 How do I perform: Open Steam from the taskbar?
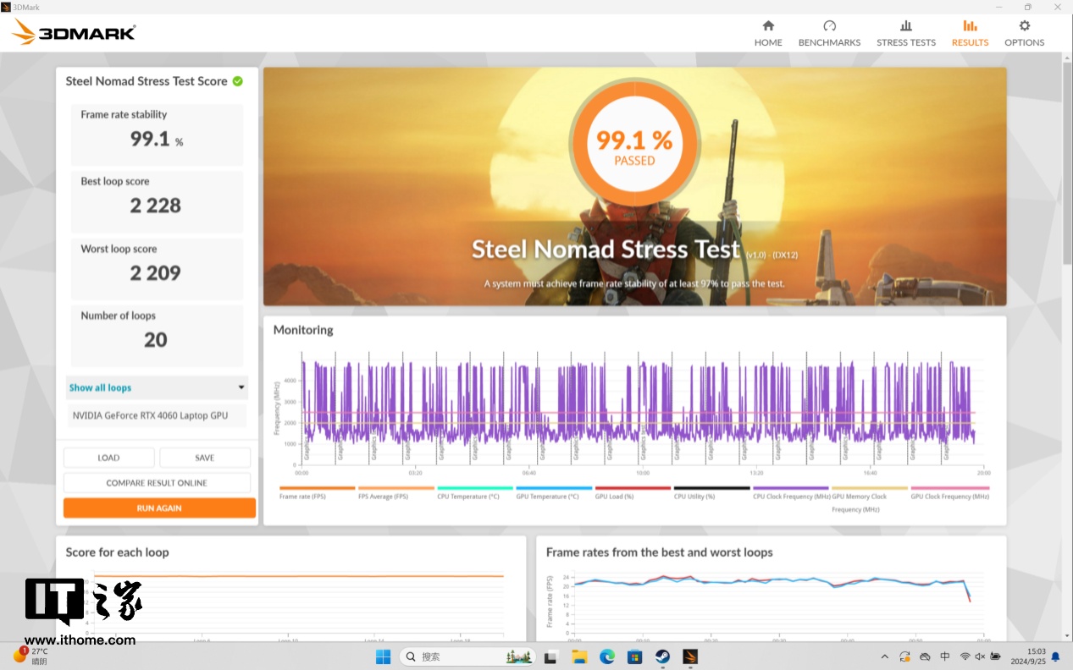pos(662,656)
